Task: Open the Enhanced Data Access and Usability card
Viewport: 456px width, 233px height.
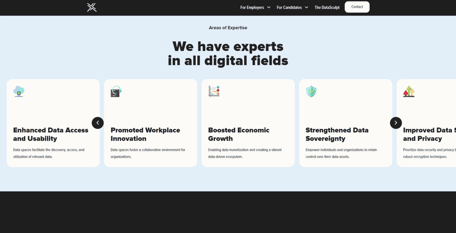Action: pos(53,123)
